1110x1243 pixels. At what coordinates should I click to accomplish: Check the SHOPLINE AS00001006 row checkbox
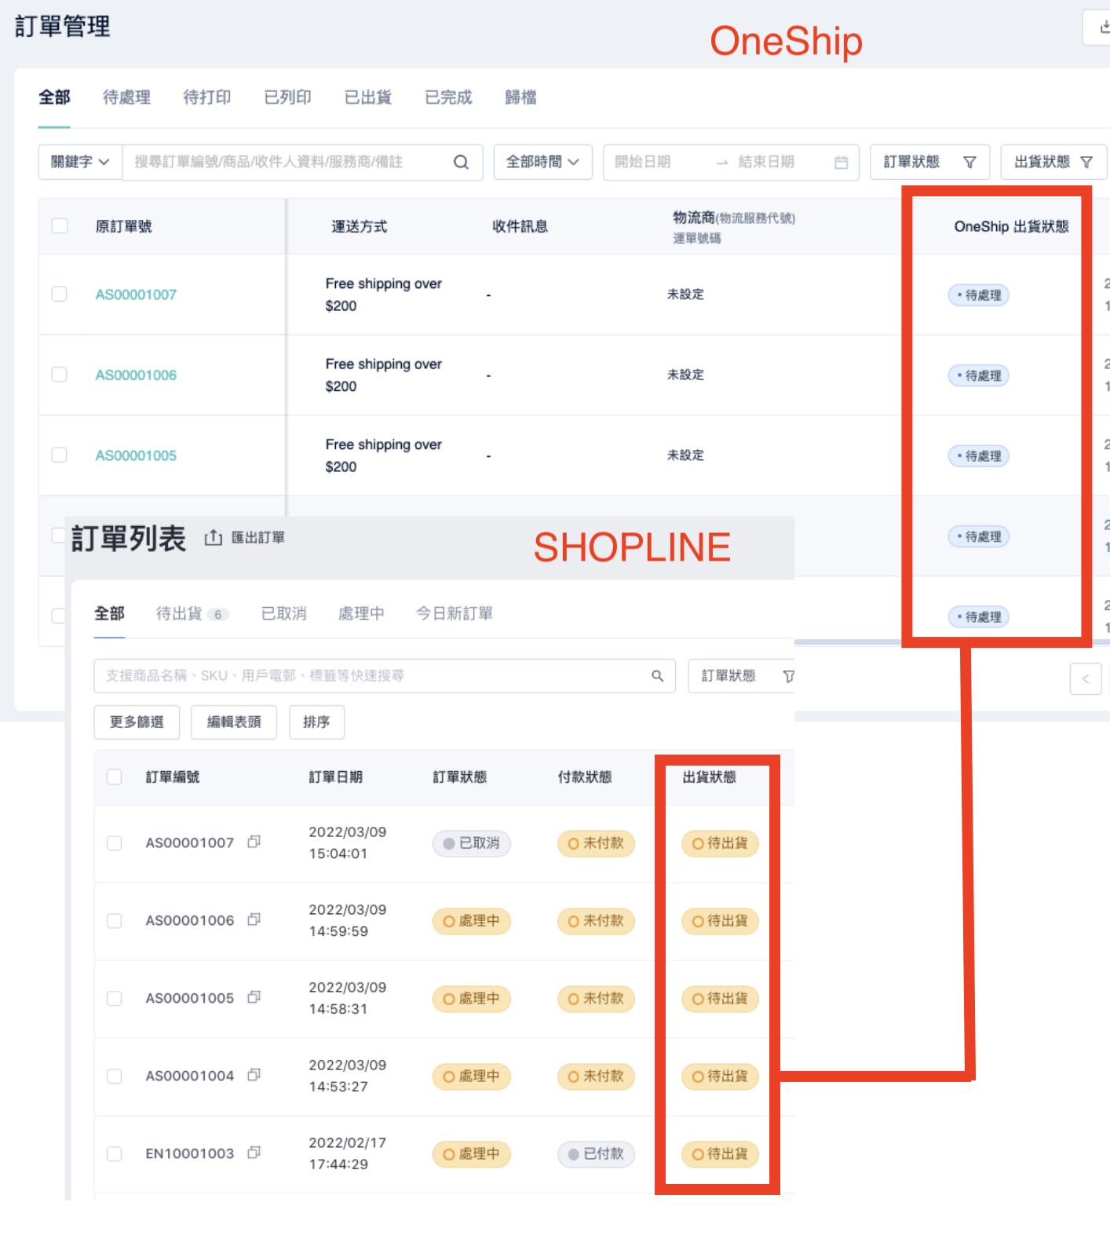[114, 921]
